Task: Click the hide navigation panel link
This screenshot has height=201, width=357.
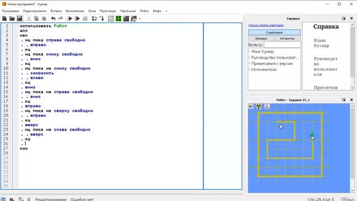Action: tap(266, 25)
